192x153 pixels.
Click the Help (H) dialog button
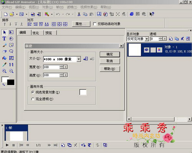click(110, 69)
